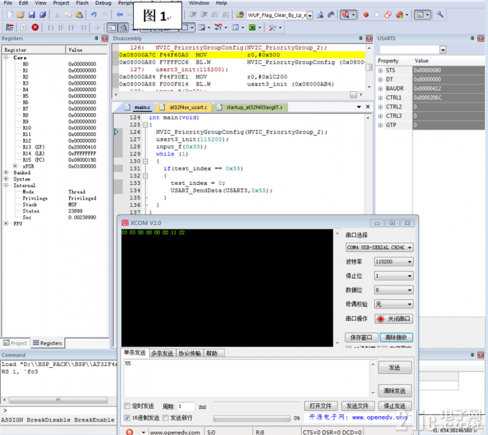The height and width of the screenshot is (435, 488).
Task: Expand the CTRL1 property in USART3 panel
Action: tap(380, 98)
